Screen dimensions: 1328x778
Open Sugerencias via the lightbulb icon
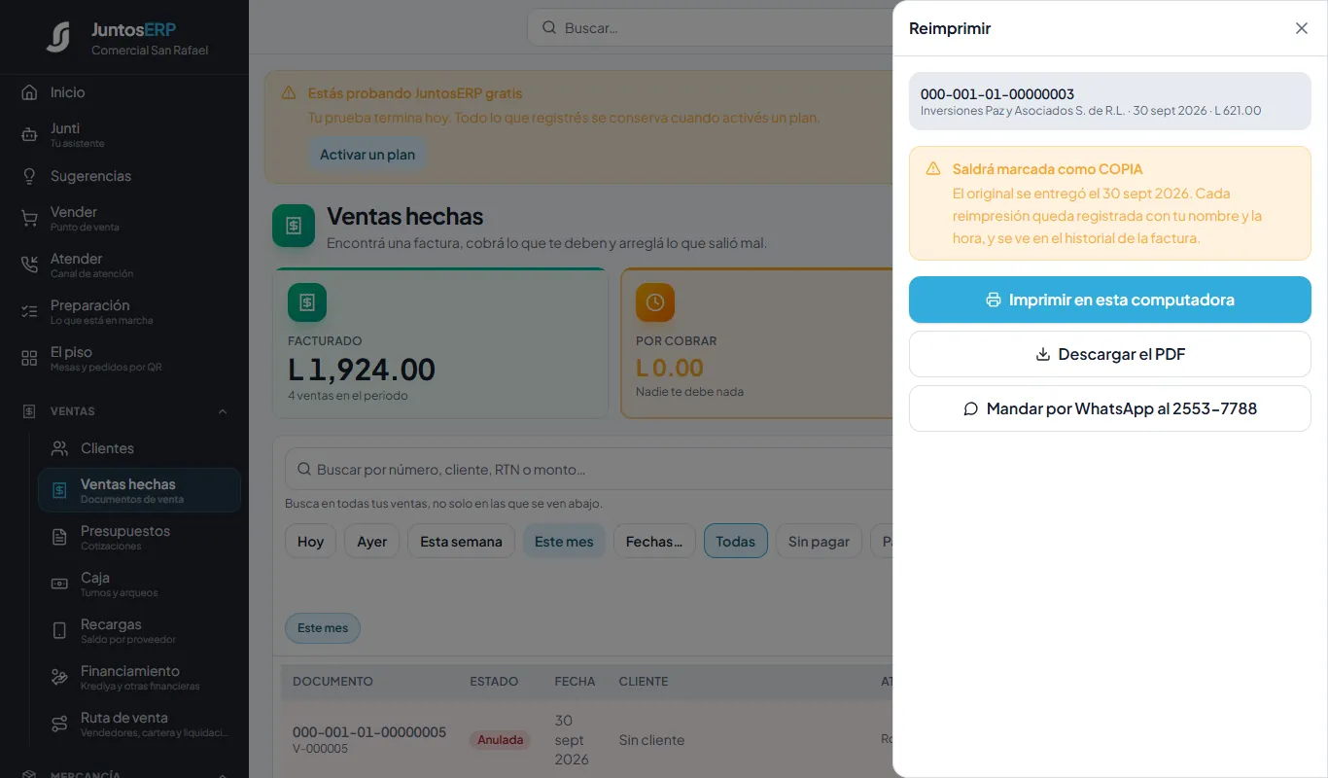click(x=29, y=176)
